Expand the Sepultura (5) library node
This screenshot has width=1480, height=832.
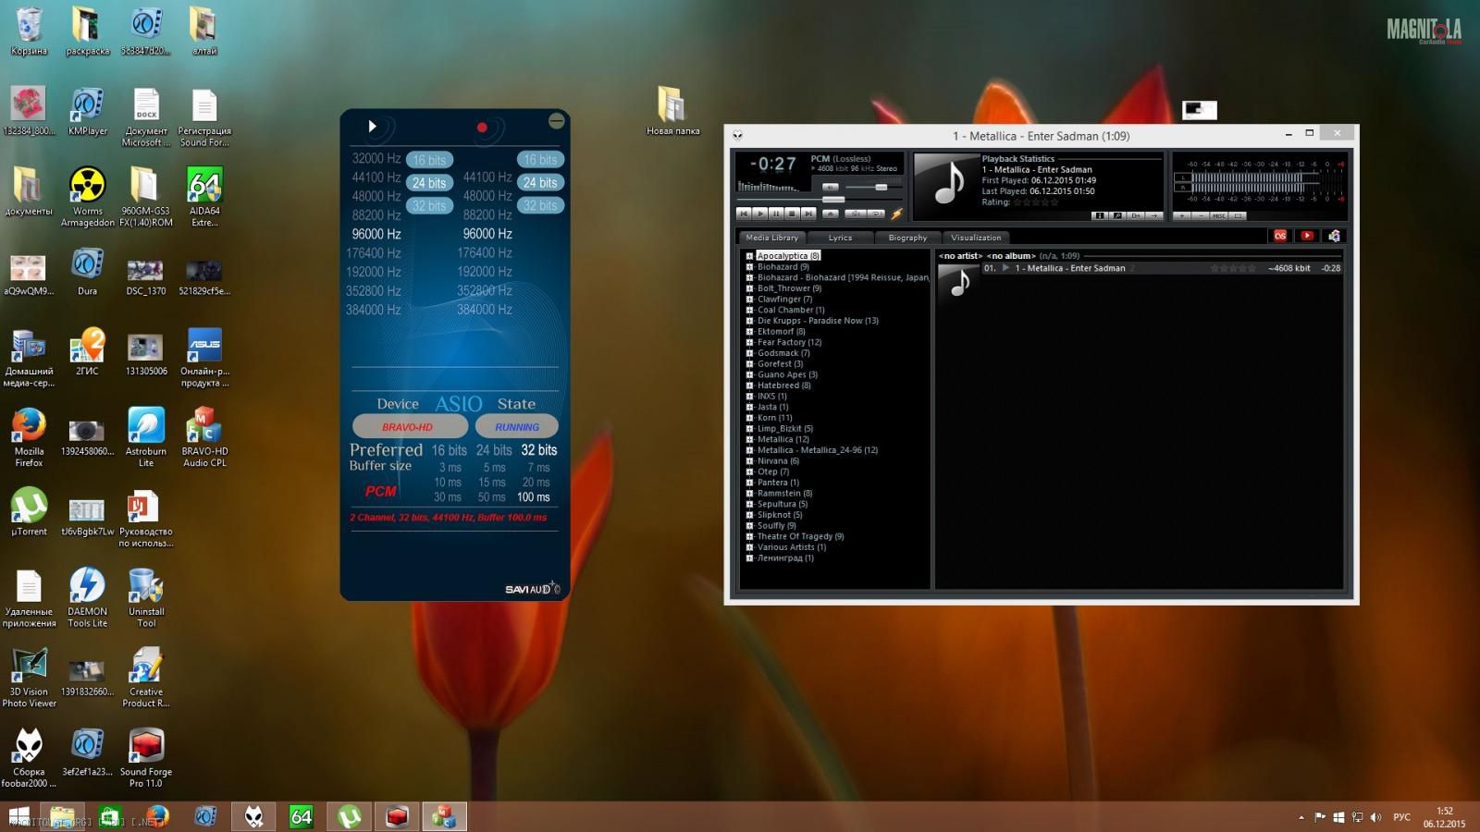coord(749,504)
